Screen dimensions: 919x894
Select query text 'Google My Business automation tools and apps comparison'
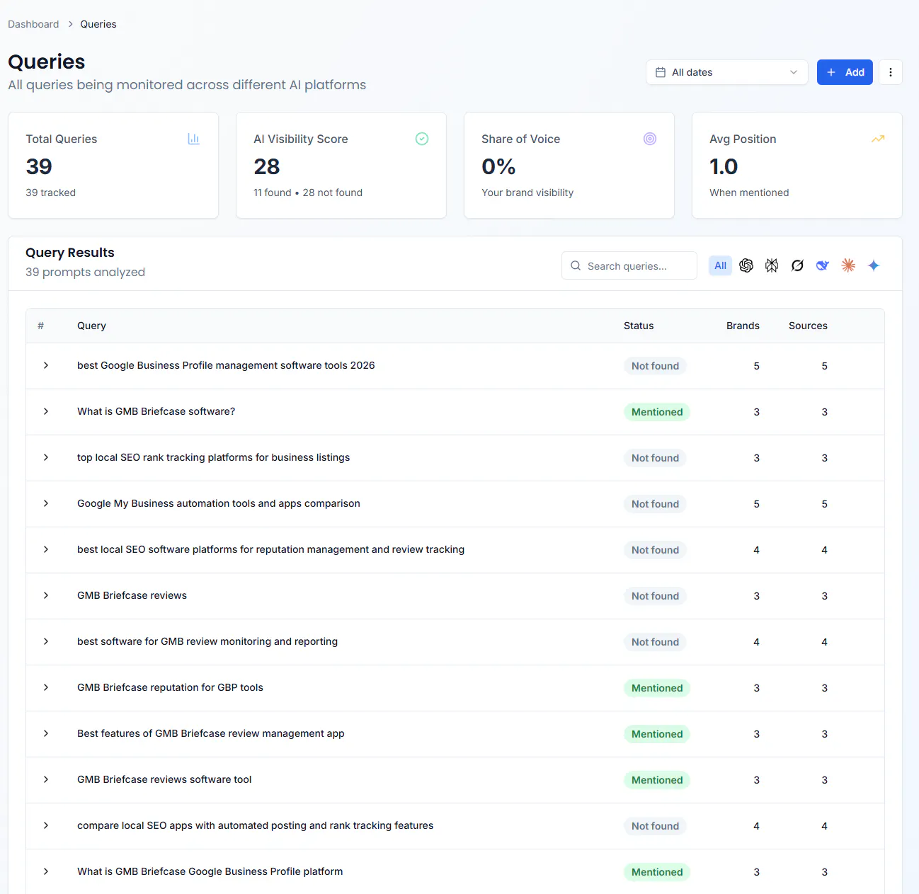pyautogui.click(x=218, y=503)
